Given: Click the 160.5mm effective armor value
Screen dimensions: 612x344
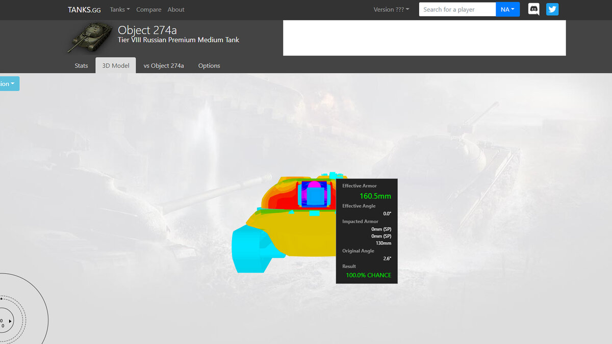Looking at the screenshot, I should click(375, 196).
